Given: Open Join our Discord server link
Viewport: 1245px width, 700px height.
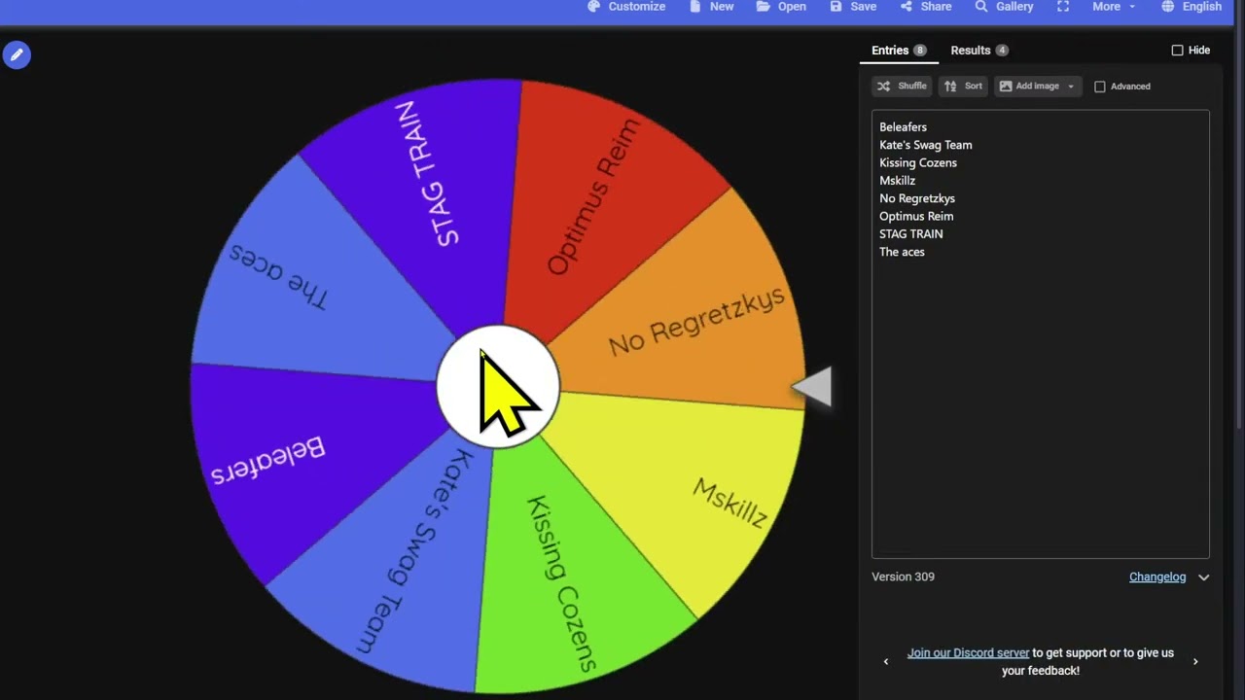Looking at the screenshot, I should coord(968,653).
